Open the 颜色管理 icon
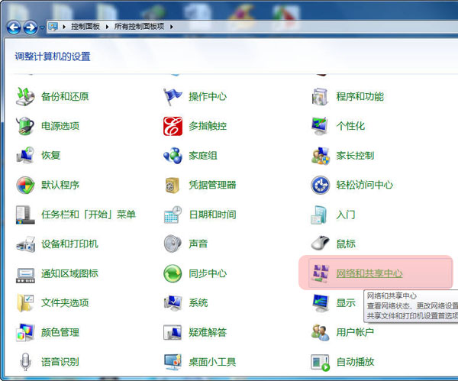The width and height of the screenshot is (458, 381). point(25,332)
